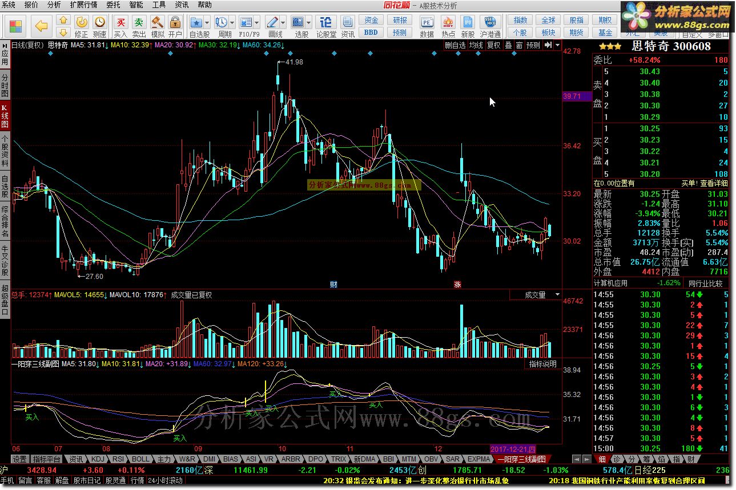Image resolution: width=736 pixels, height=490 pixels.
Task: Open dropdown arrow beside 画线
Action: coord(283,23)
